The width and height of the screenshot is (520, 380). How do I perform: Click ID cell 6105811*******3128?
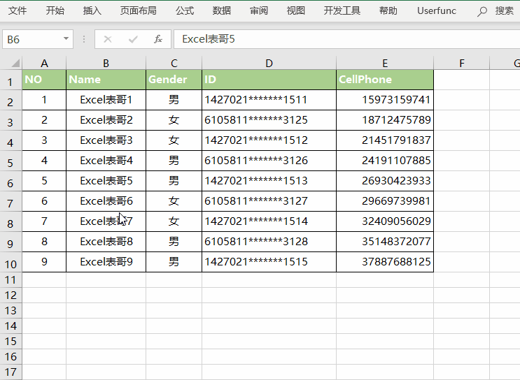point(269,242)
